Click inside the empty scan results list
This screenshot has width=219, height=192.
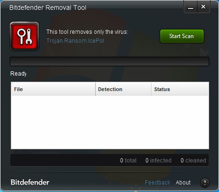(x=110, y=122)
